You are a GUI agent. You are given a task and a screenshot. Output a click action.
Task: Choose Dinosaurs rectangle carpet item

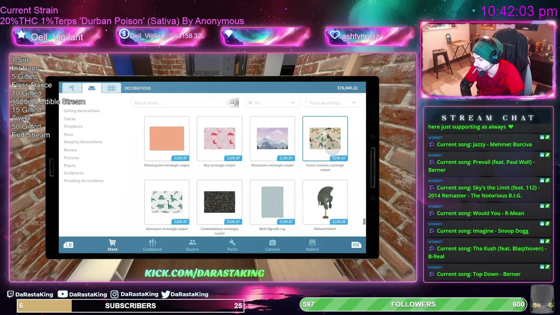coord(167,202)
